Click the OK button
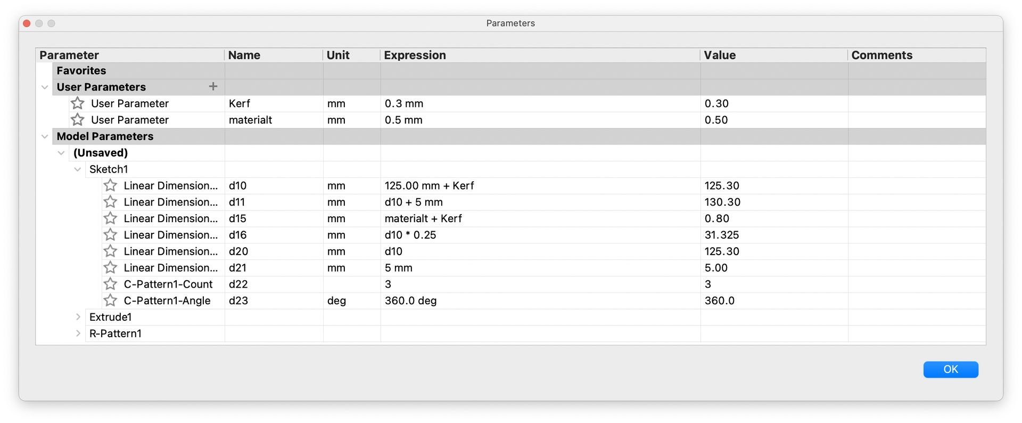The image size is (1022, 423). pos(951,369)
